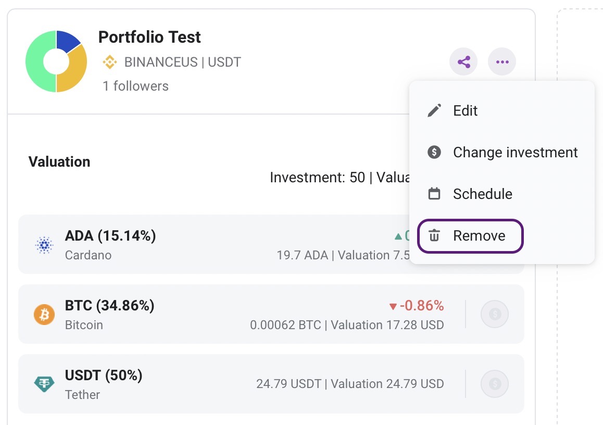
Task: Select Edit from the dropdown menu
Action: coord(502,111)
